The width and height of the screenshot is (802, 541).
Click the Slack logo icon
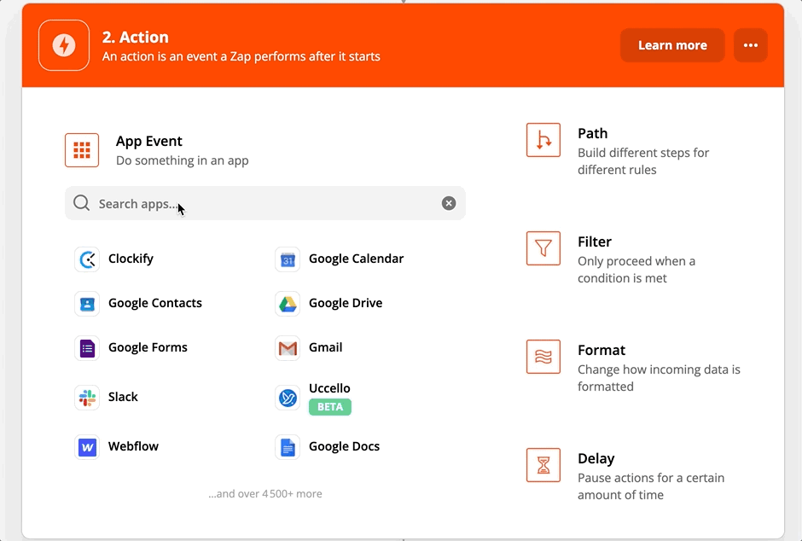87,398
